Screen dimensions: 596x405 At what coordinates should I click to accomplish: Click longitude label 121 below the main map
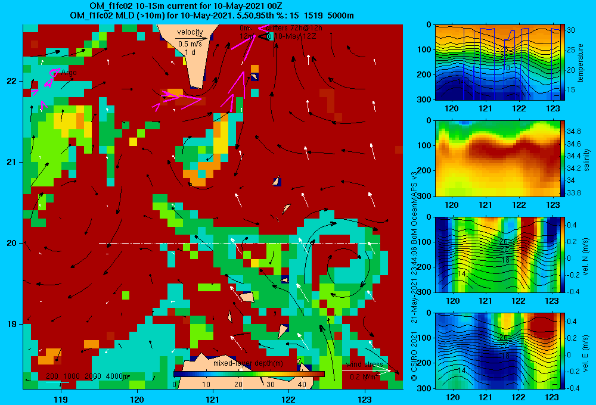click(x=213, y=399)
